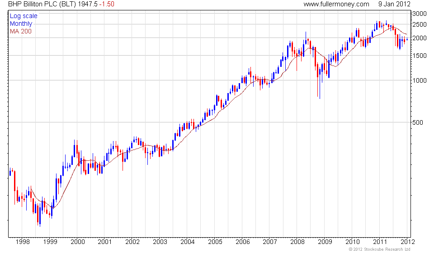Click the 2000 year label on time axis

(78, 242)
